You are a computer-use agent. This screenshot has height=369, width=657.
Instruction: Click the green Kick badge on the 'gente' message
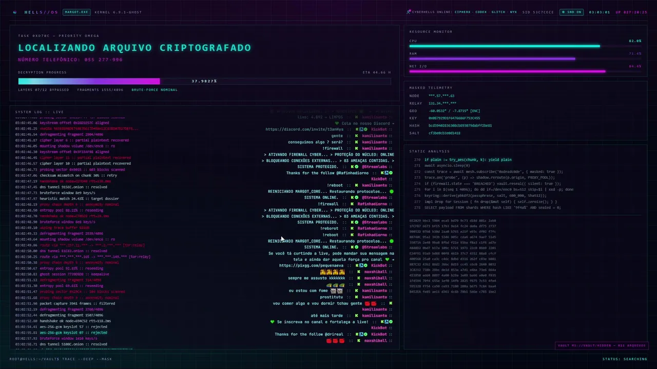click(356, 136)
